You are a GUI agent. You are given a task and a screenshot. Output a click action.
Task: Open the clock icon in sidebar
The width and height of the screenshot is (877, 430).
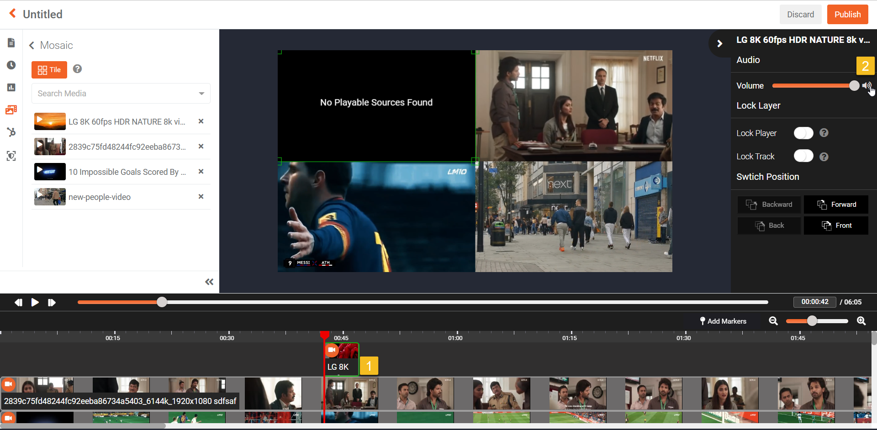pyautogui.click(x=11, y=65)
